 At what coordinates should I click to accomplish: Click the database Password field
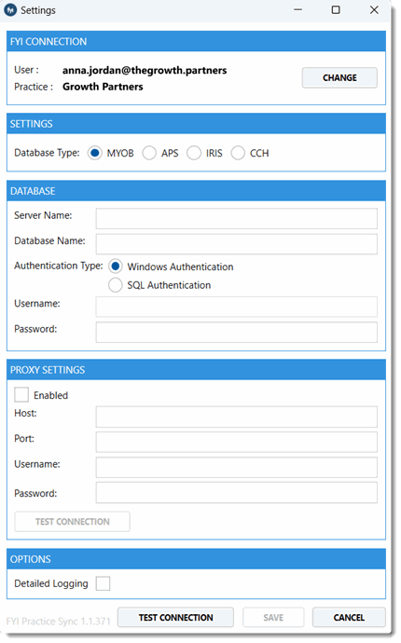pos(237,332)
